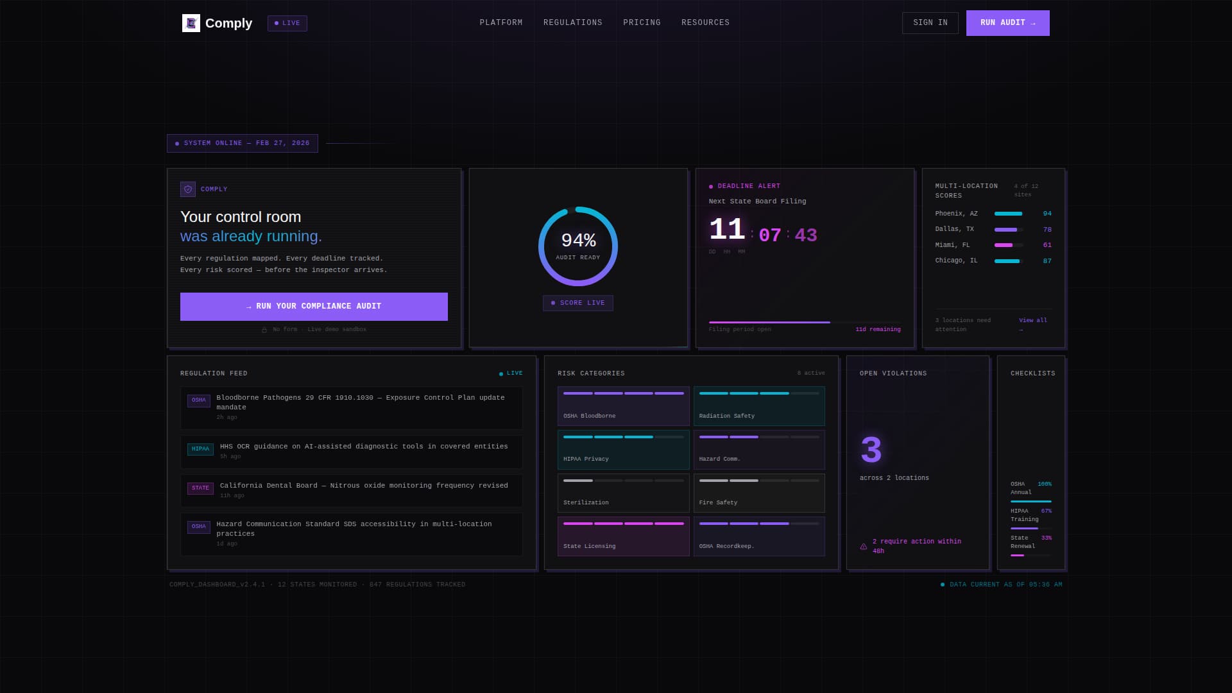Viewport: 1232px width, 693px height.
Task: Select Fire Safety risk category
Action: (759, 493)
